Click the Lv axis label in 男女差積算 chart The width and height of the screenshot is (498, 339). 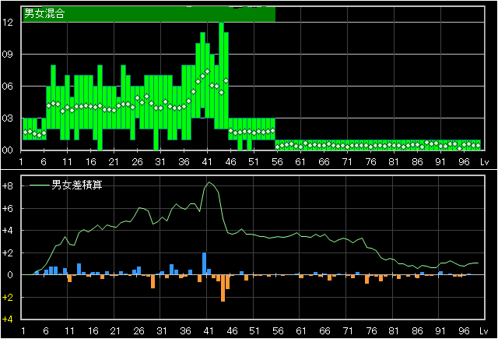click(483, 331)
